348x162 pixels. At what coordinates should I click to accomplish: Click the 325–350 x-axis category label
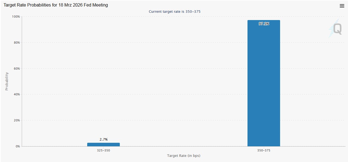pyautogui.click(x=104, y=150)
